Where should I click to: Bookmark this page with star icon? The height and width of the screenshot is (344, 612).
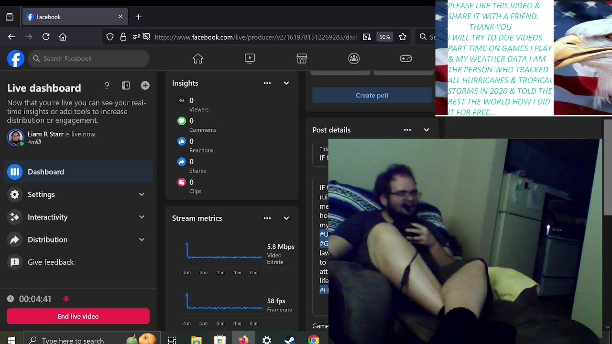403,37
